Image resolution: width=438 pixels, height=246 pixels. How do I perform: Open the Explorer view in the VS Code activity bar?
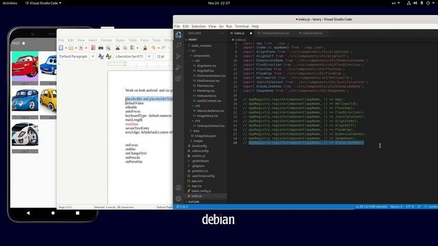pyautogui.click(x=179, y=35)
